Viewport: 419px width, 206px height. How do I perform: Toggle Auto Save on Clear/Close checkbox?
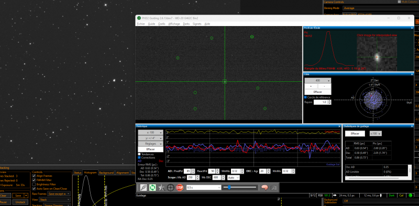point(34,188)
